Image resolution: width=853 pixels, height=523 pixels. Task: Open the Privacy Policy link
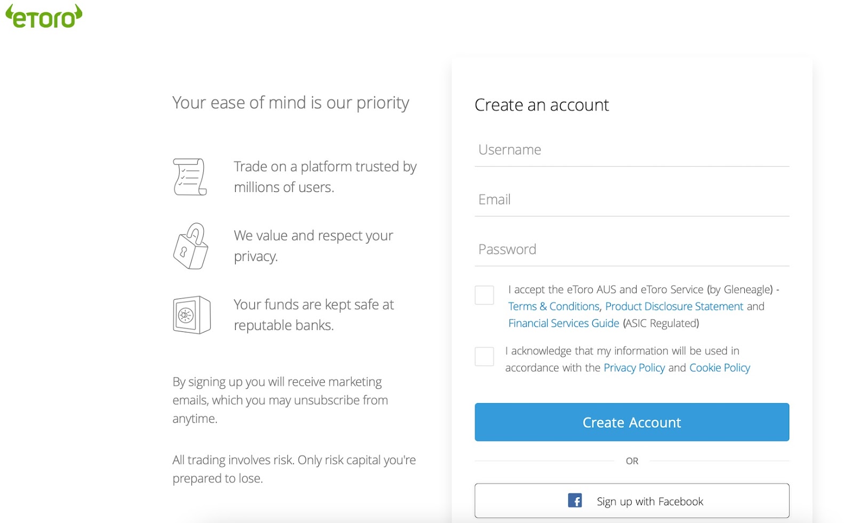(634, 367)
